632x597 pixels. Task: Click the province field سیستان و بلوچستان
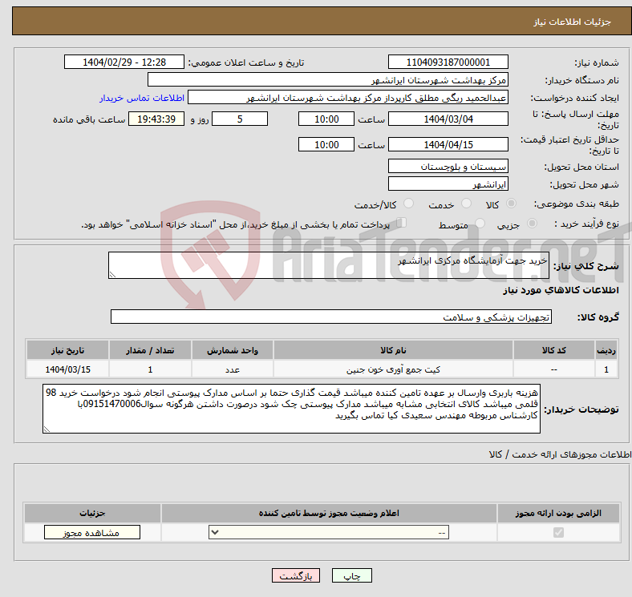coord(448,167)
